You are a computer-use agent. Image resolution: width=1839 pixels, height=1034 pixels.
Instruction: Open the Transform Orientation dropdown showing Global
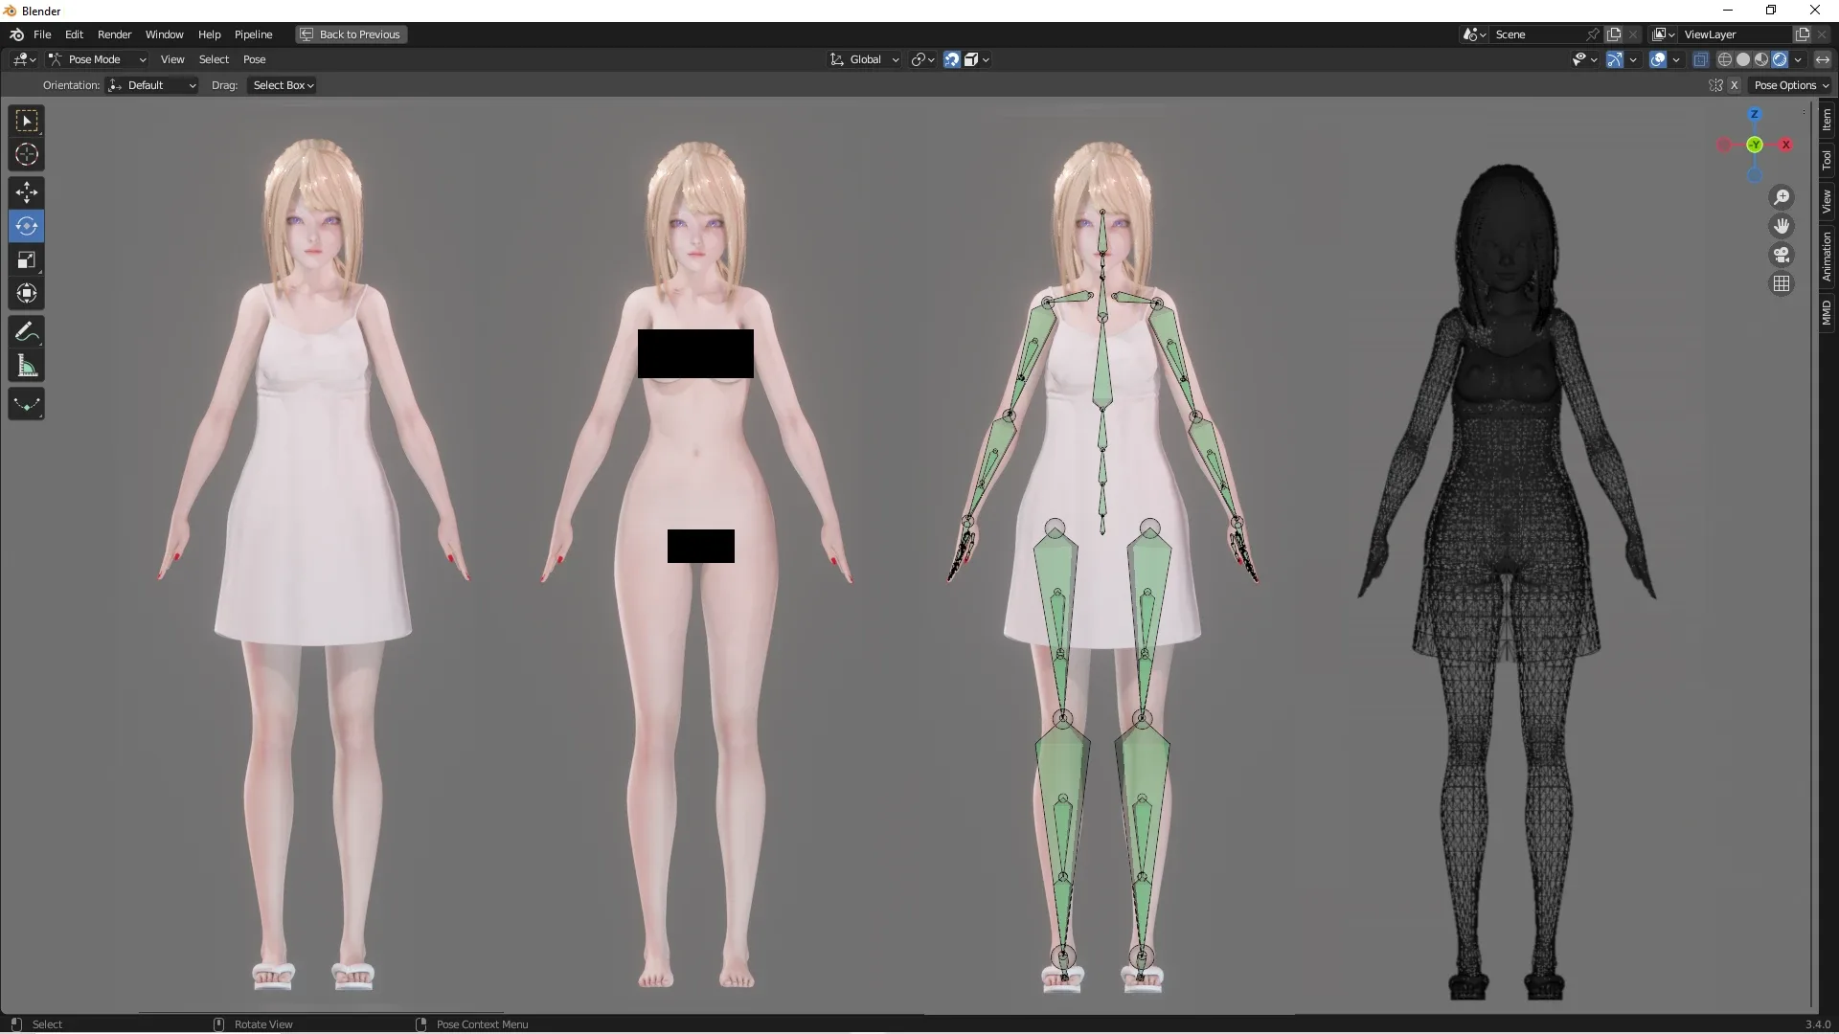863,58
